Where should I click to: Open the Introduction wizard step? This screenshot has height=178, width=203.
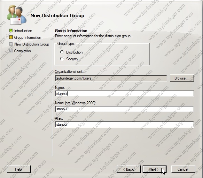pyautogui.click(x=23, y=31)
